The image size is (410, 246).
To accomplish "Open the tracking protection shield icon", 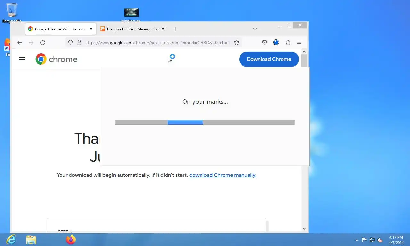I will click(70, 42).
